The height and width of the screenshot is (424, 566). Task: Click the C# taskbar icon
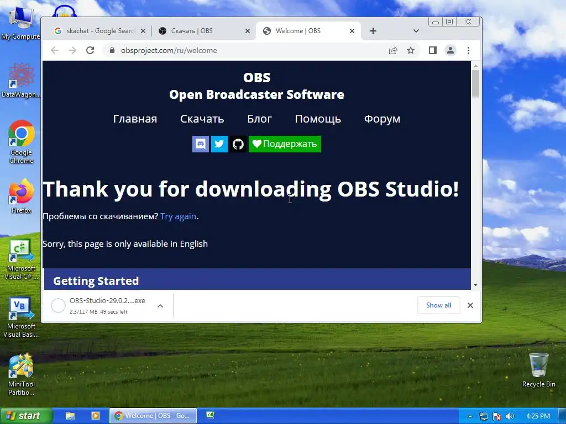point(211,415)
